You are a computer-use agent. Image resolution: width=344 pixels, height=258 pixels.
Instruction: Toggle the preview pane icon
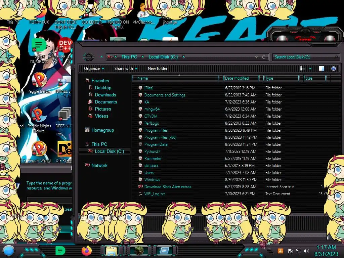pos(321,69)
